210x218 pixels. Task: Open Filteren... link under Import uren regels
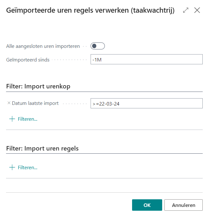coord(28,167)
